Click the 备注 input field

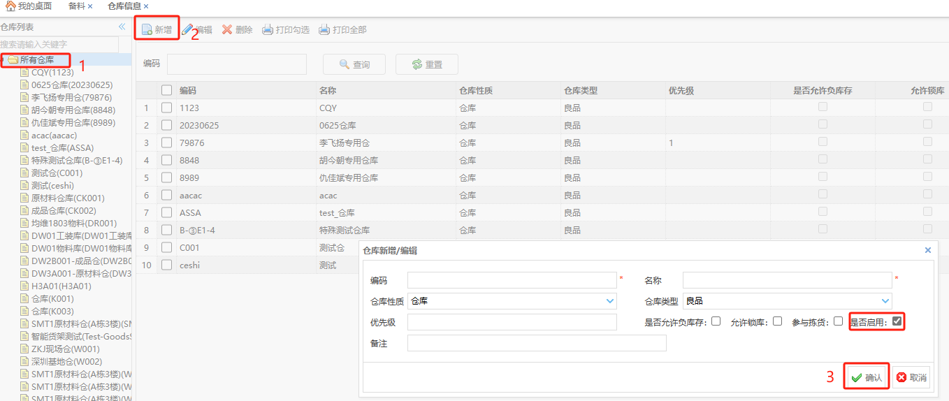click(x=537, y=343)
